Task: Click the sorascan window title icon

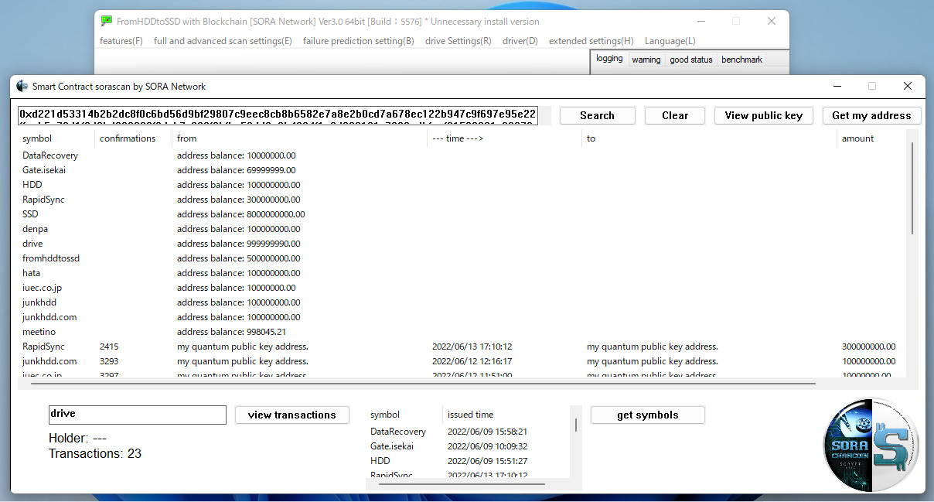Action: point(22,86)
